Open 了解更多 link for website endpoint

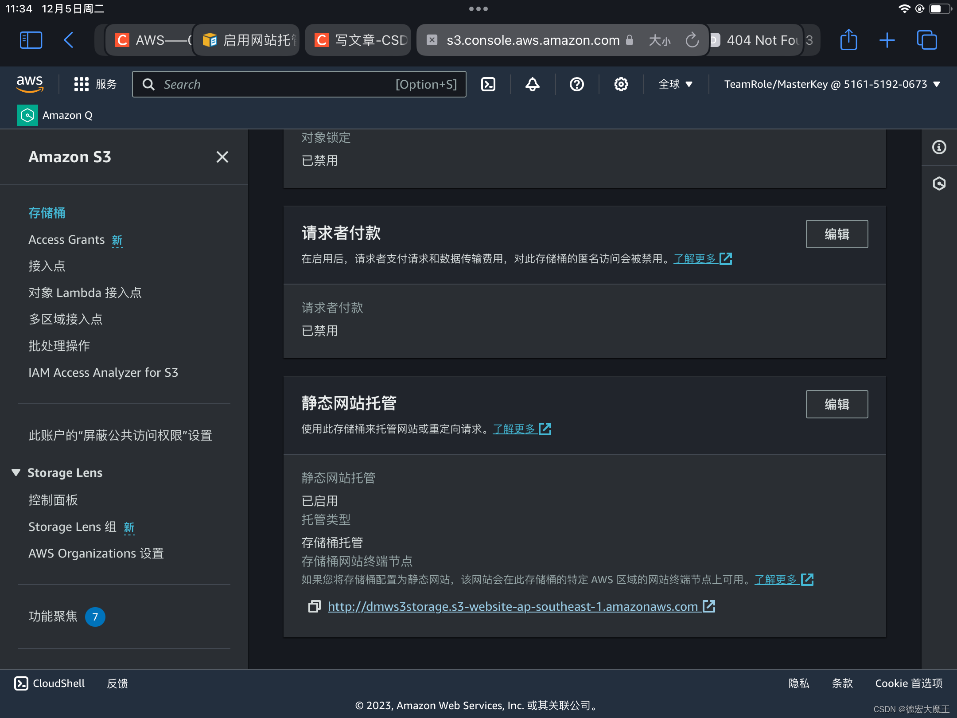[784, 579]
